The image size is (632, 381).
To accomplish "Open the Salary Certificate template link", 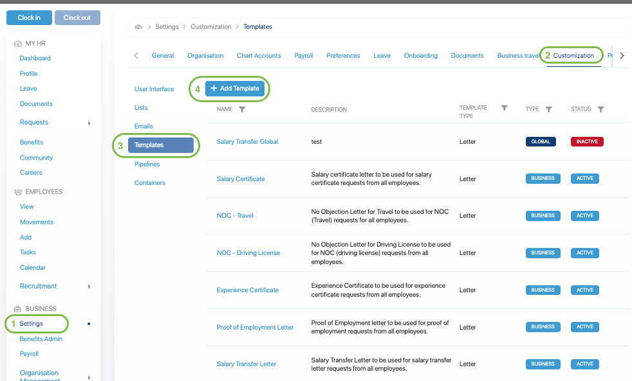I will coord(241,179).
